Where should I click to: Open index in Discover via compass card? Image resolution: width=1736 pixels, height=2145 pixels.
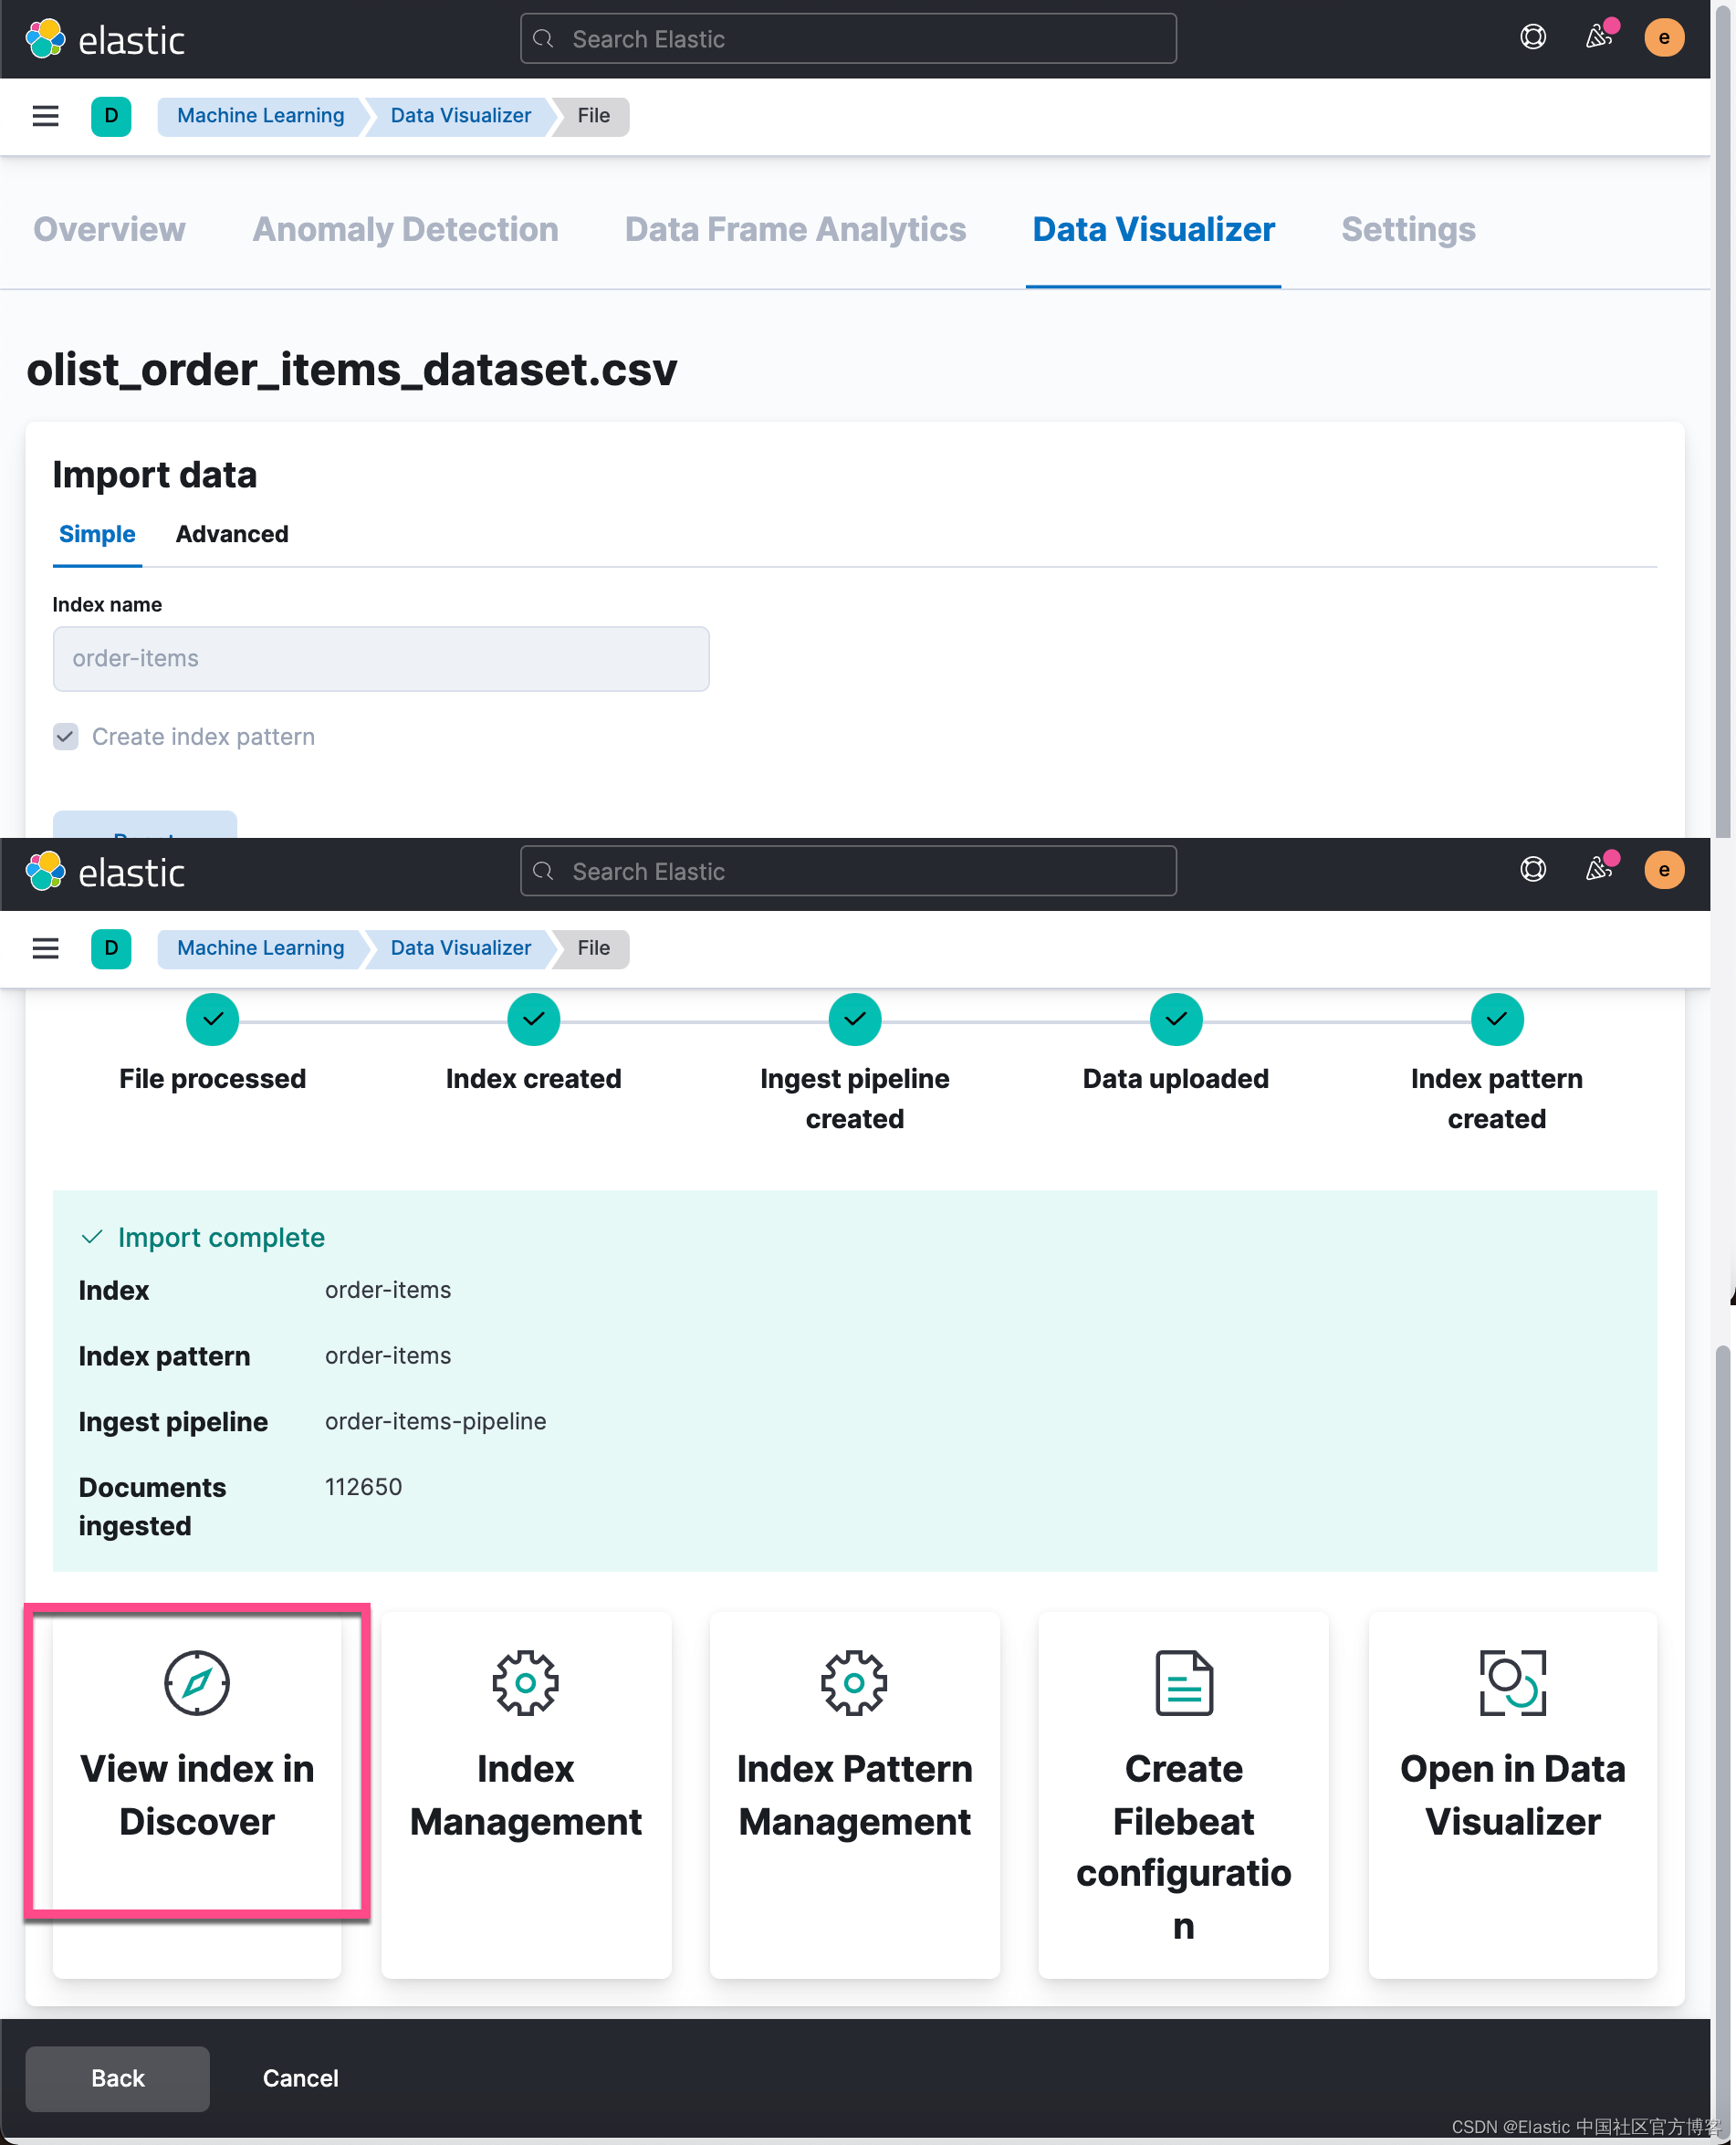coord(197,1795)
